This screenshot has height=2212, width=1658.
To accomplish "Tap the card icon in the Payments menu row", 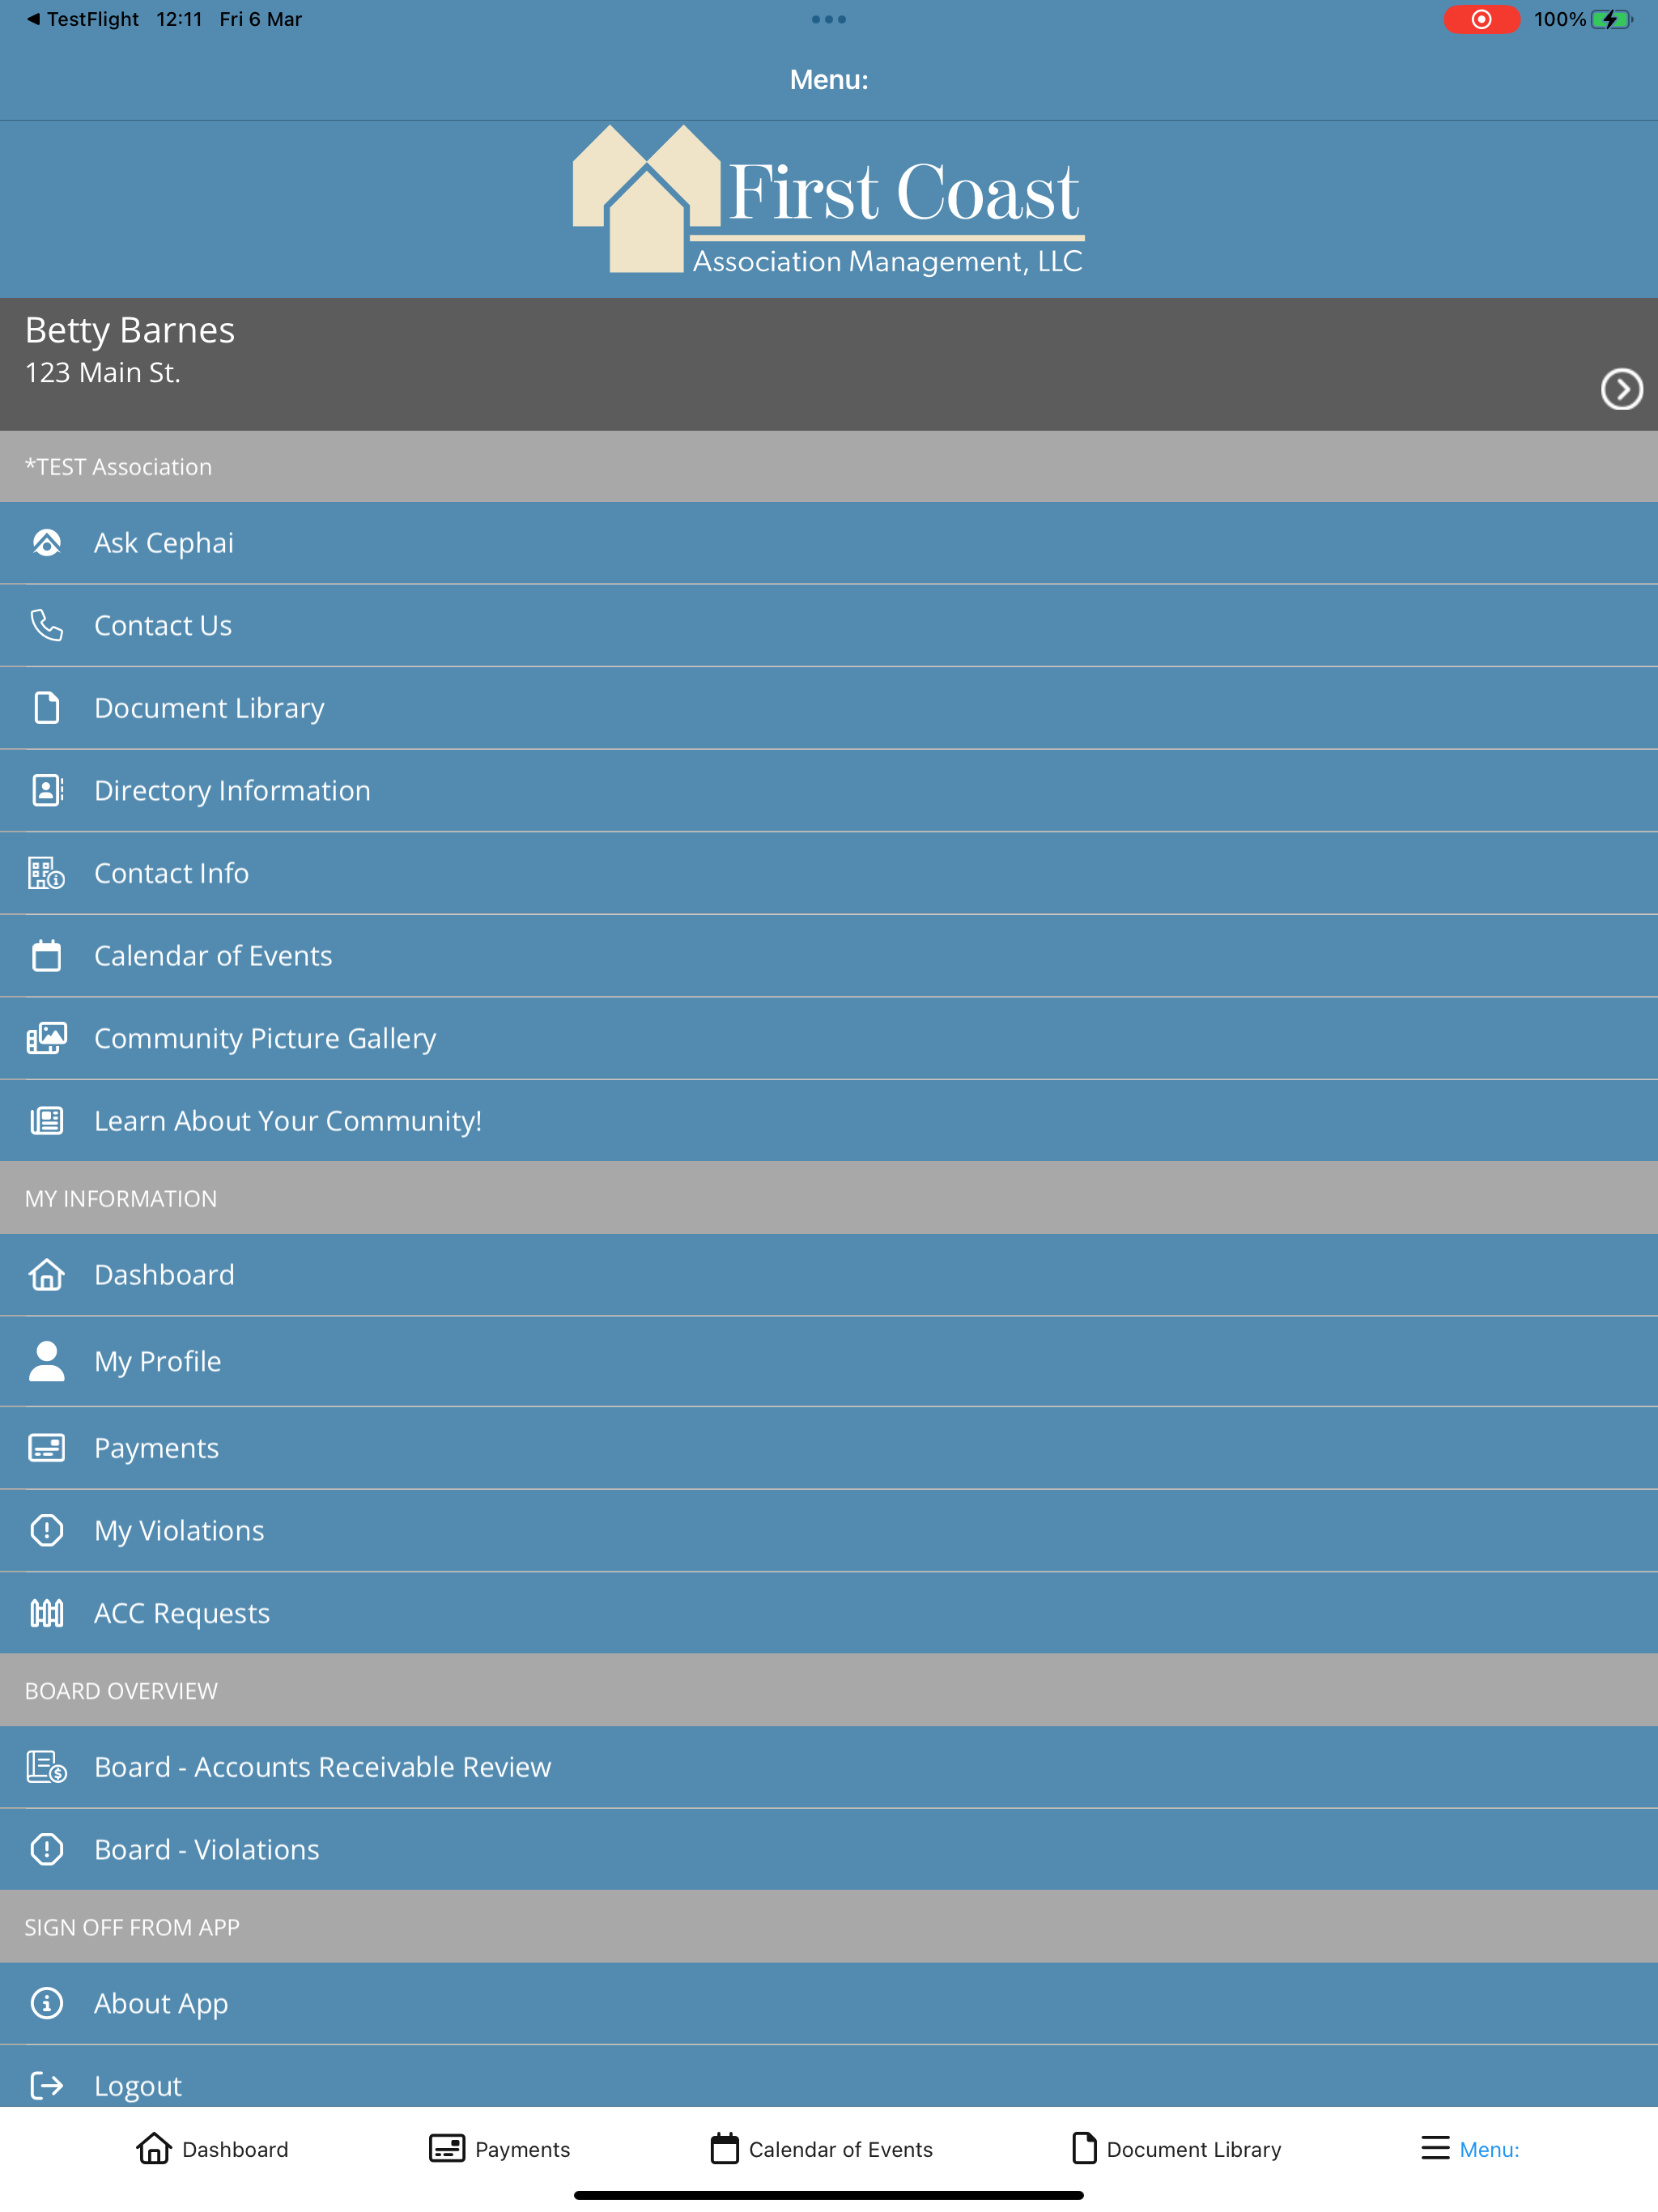I will click(47, 1448).
